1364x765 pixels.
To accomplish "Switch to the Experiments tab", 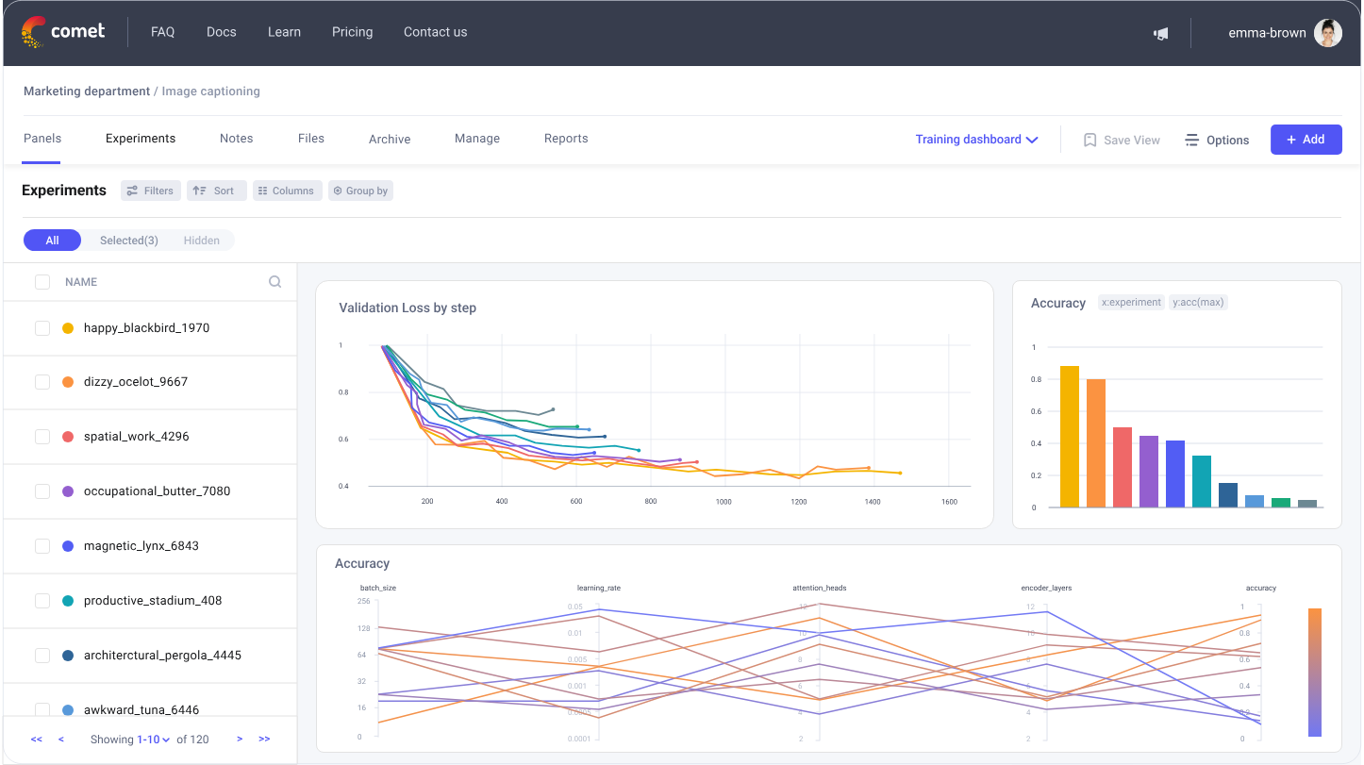I will pos(141,139).
